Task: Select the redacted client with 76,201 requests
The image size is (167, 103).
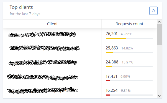Action: coord(42,35)
